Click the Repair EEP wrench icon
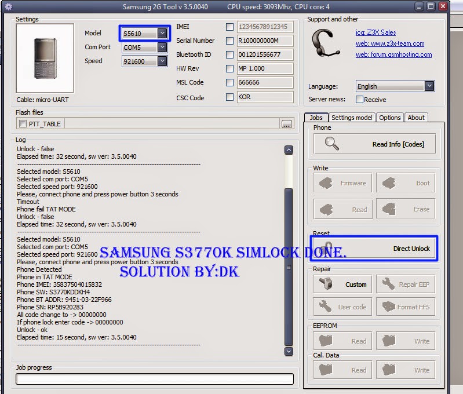The height and width of the screenshot is (394, 463). pos(389,284)
